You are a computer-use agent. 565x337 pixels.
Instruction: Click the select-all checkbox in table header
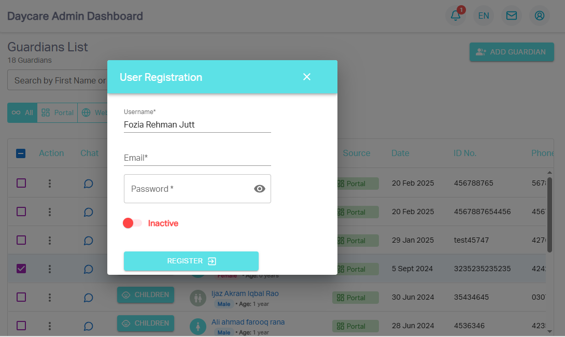21,153
